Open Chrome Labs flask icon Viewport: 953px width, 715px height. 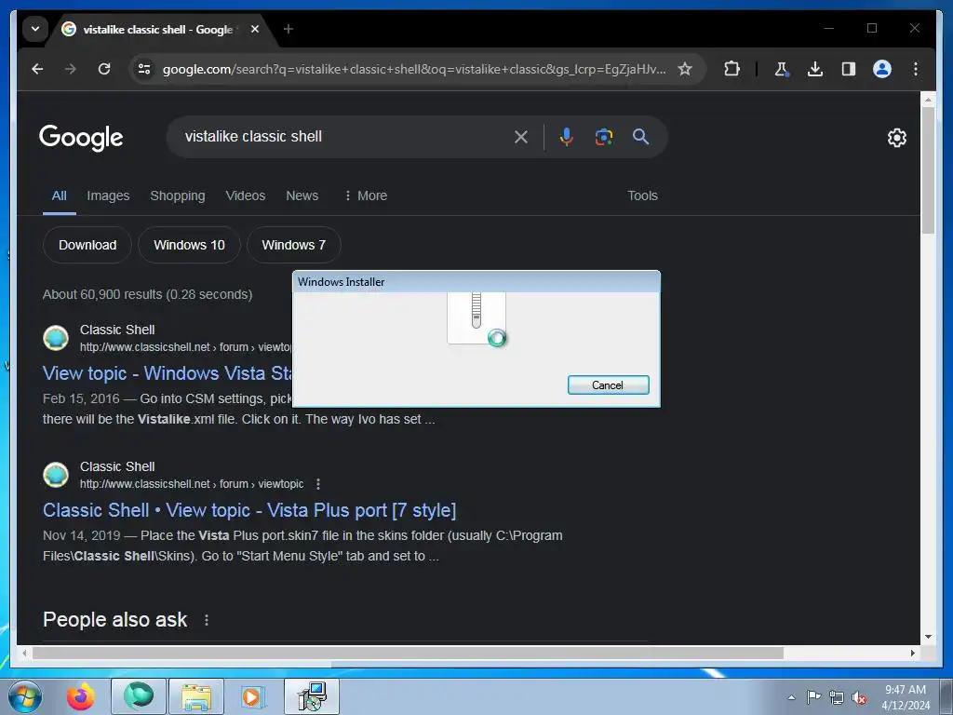click(x=782, y=69)
